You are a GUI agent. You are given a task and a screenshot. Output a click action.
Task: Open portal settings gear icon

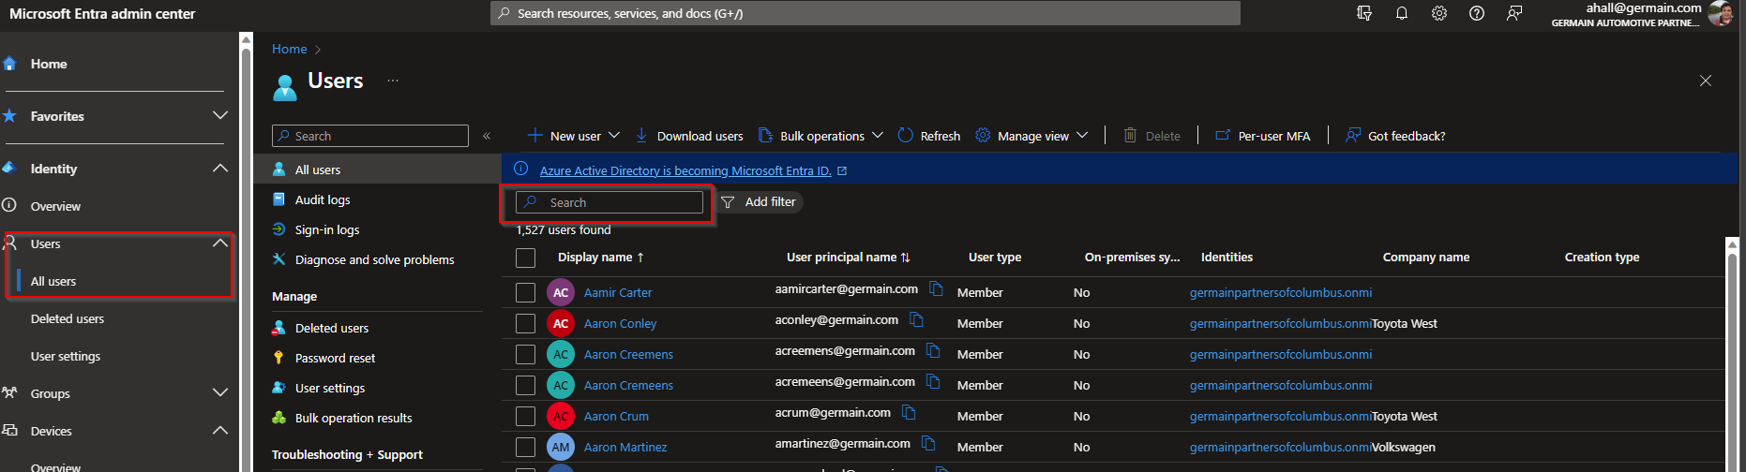pos(1439,13)
